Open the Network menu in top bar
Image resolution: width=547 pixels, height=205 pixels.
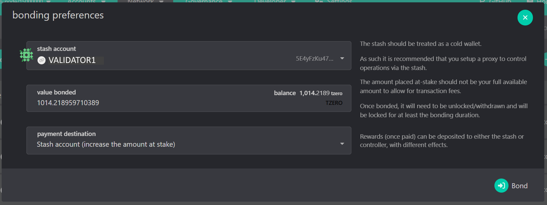click(141, 1)
